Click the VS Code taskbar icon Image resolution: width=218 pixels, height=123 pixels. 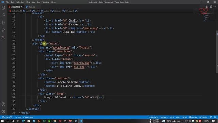tap(81, 121)
